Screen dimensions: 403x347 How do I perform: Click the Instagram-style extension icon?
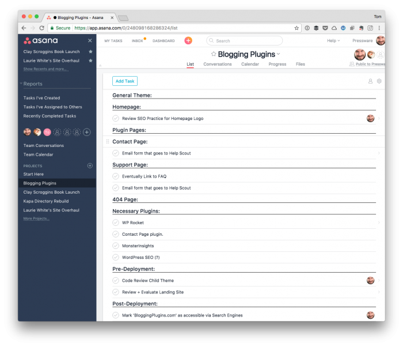[x=370, y=28]
